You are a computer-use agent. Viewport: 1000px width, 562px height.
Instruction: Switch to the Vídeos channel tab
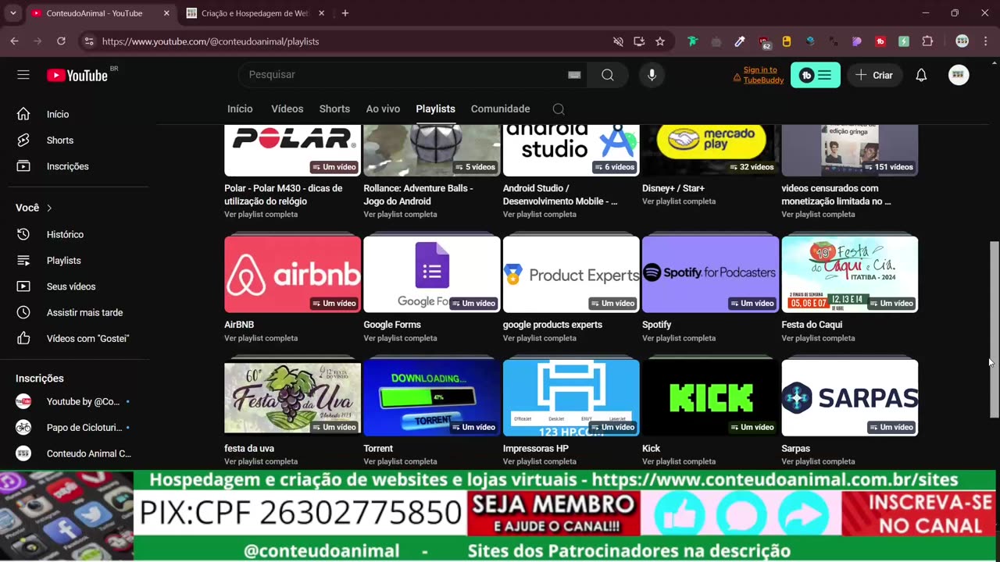287,109
